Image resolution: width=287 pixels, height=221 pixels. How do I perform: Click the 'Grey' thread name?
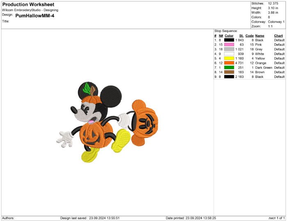click(x=259, y=49)
